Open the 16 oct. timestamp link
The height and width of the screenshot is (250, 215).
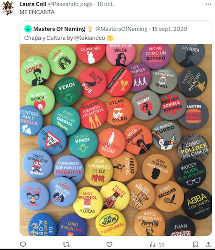(106, 4)
